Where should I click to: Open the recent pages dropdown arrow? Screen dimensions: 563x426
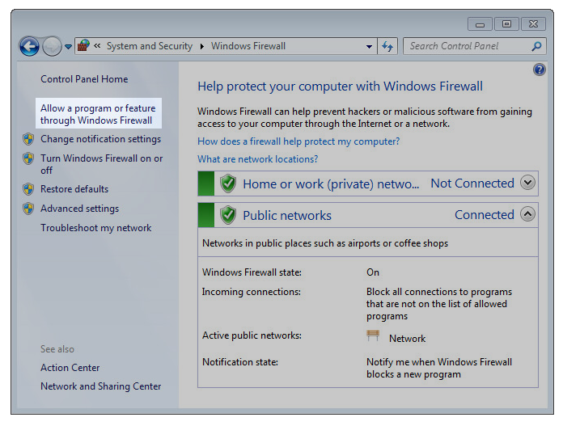pyautogui.click(x=68, y=46)
